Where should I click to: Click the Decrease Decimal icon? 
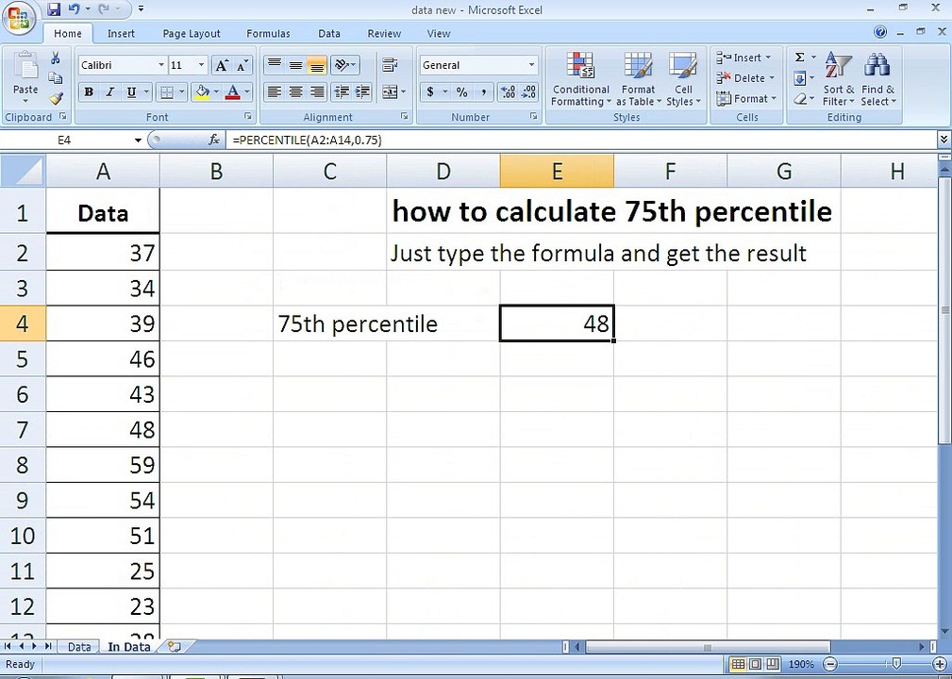coord(528,92)
